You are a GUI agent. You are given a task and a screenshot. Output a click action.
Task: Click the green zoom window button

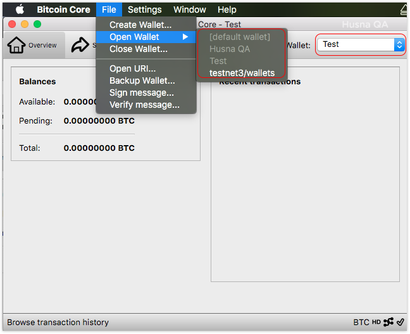(x=37, y=24)
